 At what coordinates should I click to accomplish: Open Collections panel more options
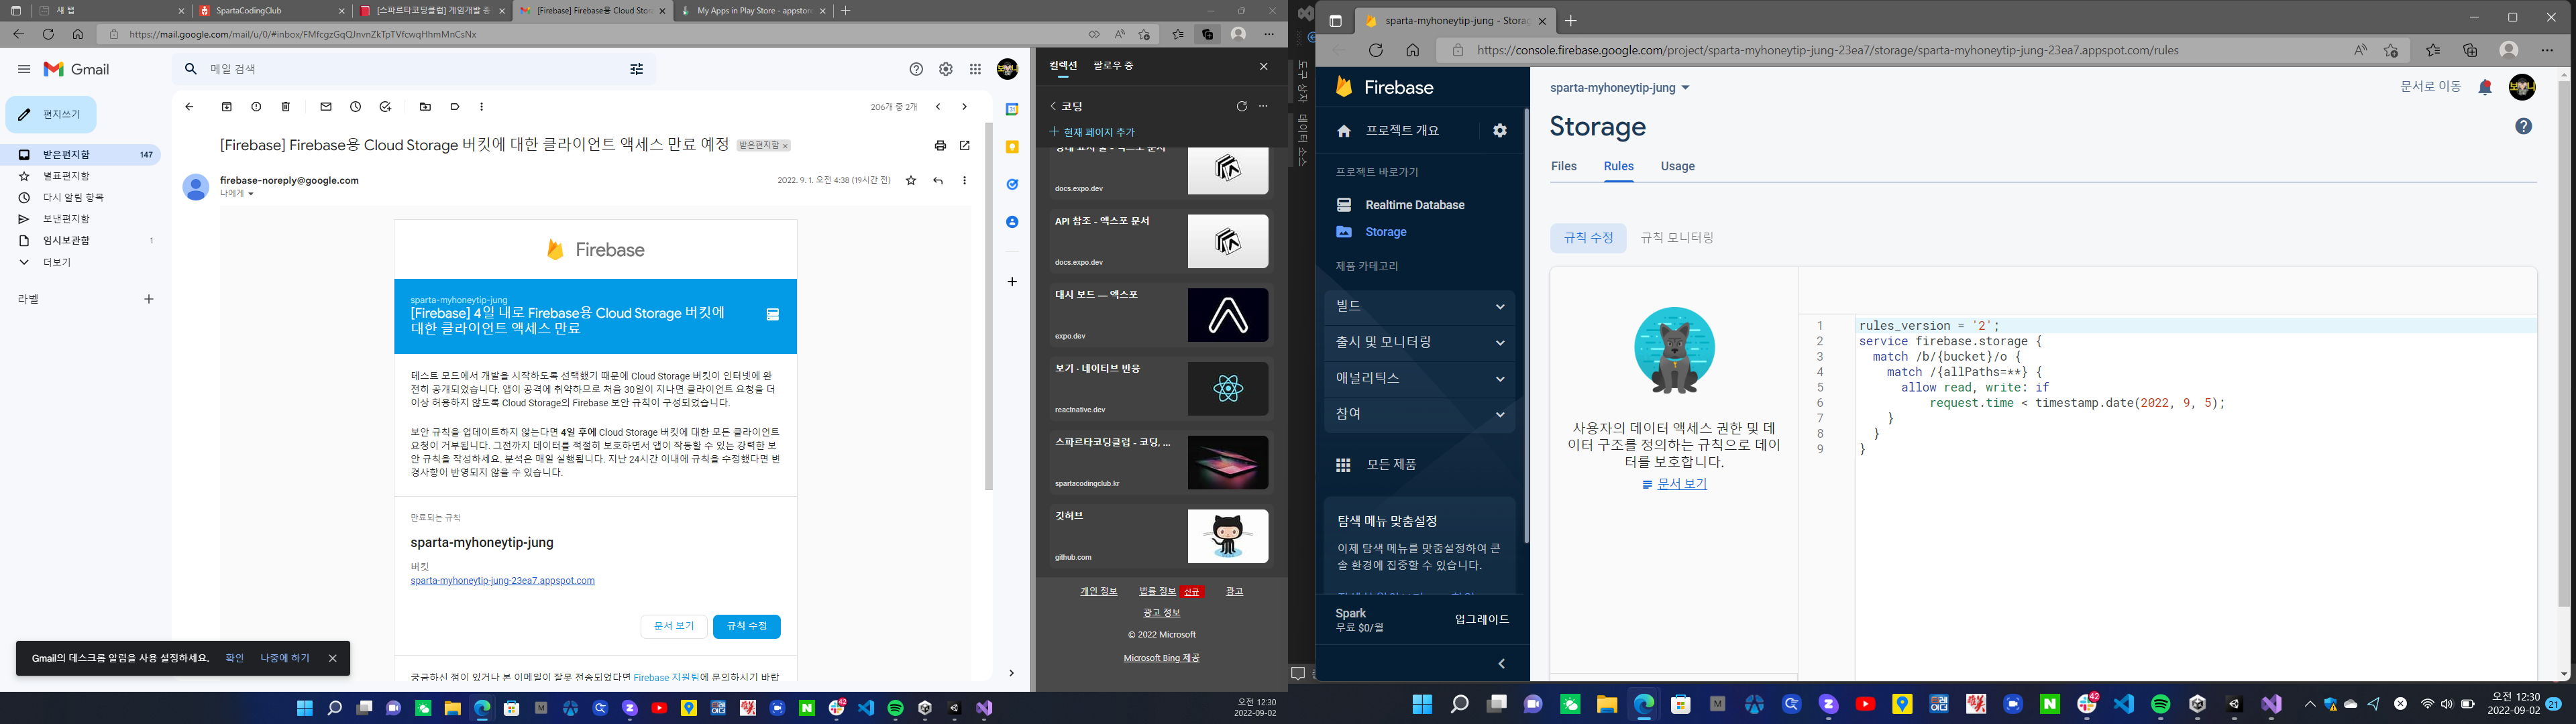(1263, 106)
